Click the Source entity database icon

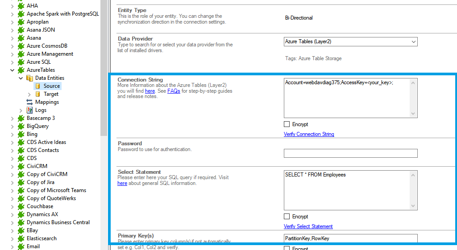coord(38,86)
